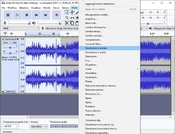Click the Pause playback button
175x134 pixels.
[x=8, y=15]
